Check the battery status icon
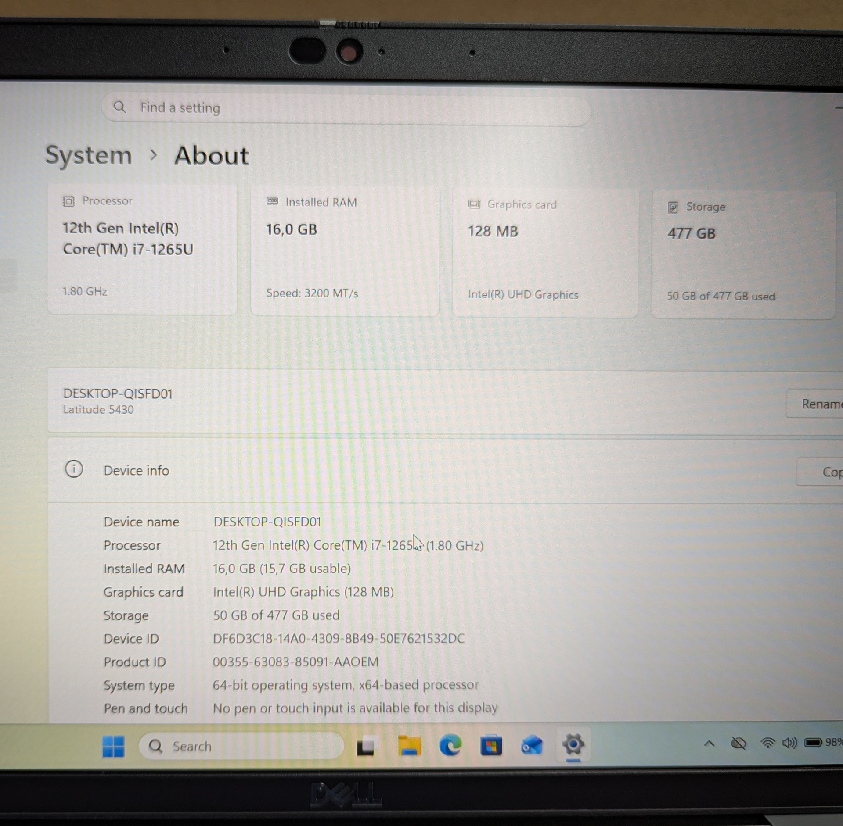The image size is (843, 826). (x=813, y=742)
